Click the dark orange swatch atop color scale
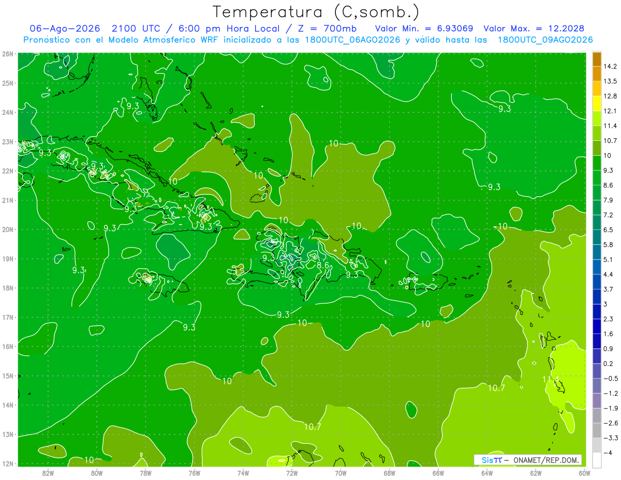Viewport: 621px width, 480px height. point(596,59)
